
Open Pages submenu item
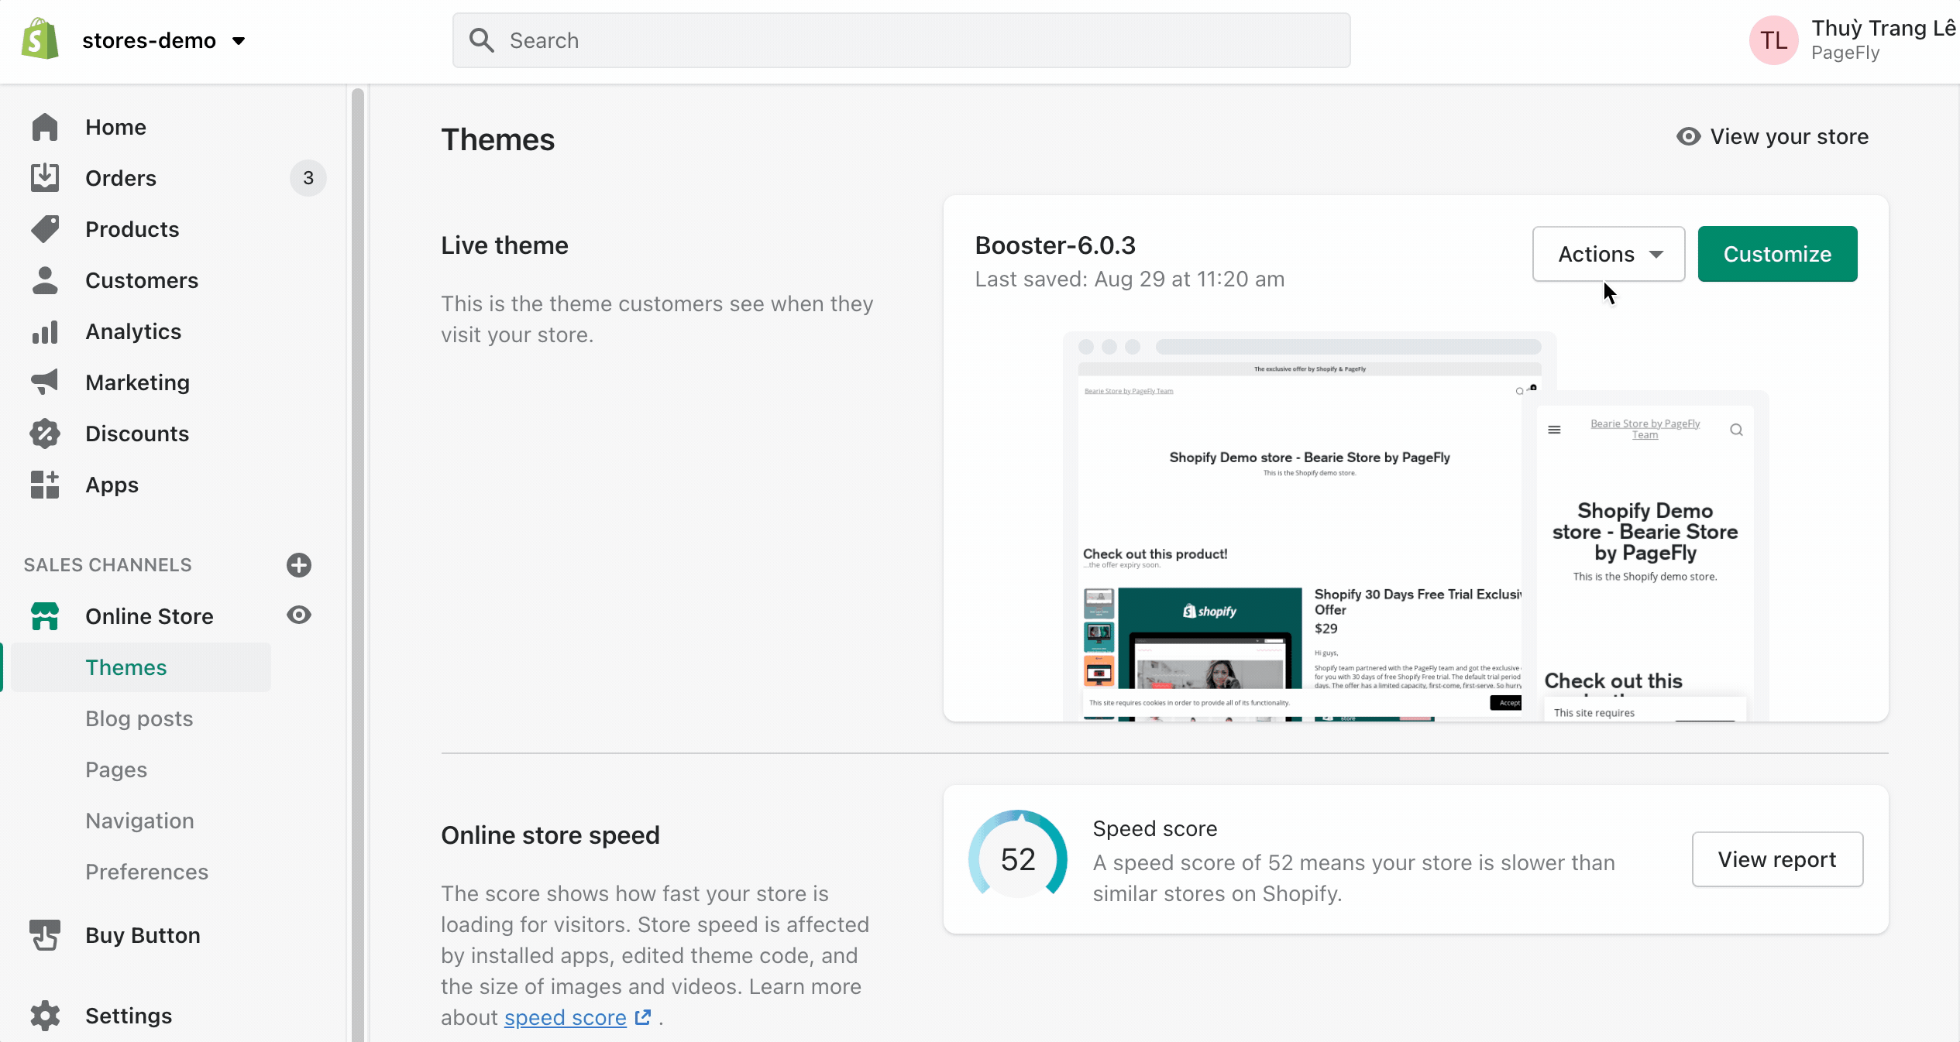tap(116, 770)
